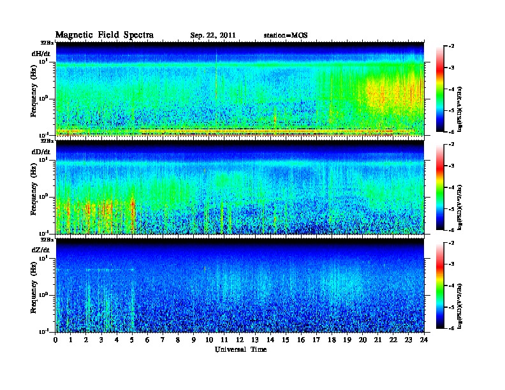Click the "21" tick on the Universal Time axis
Screen dimensions: 505x390
coord(377,340)
